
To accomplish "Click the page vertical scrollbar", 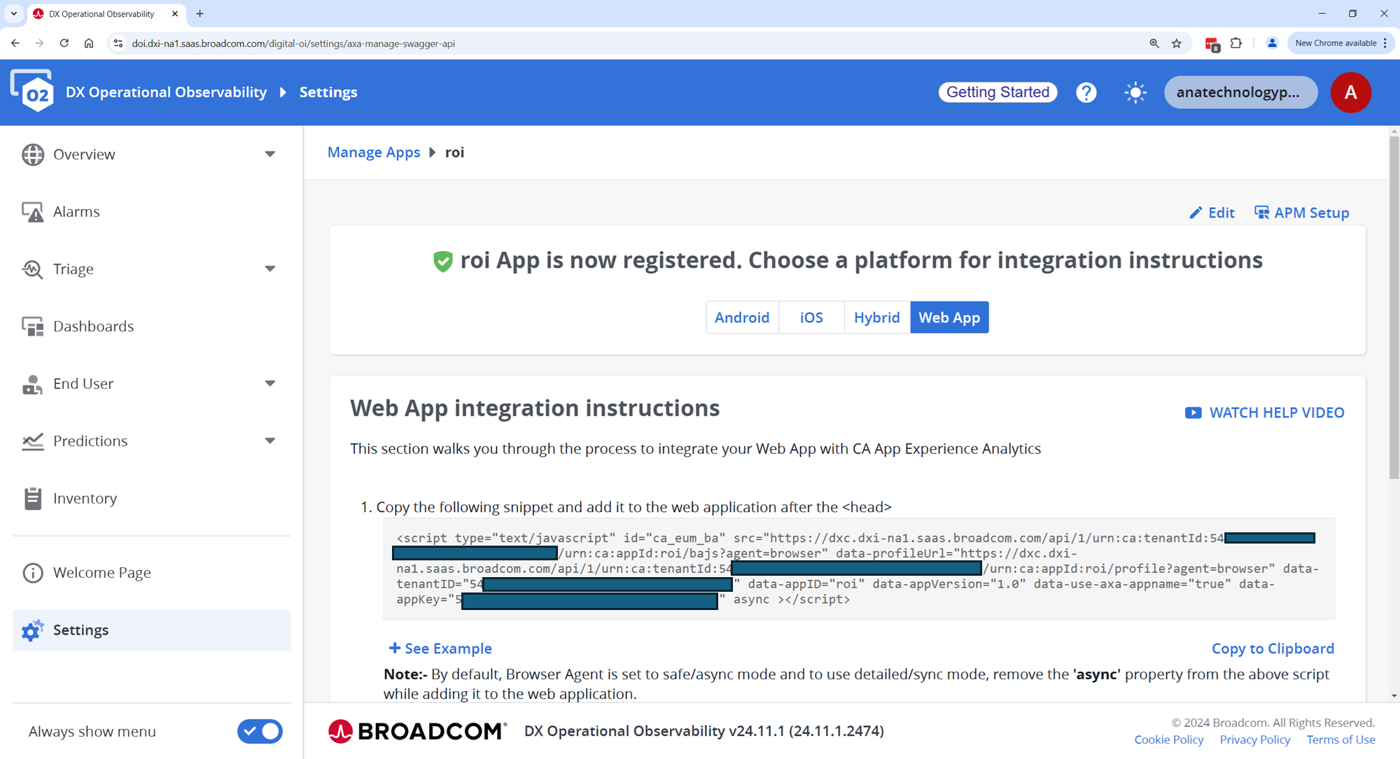I will pyautogui.click(x=1394, y=308).
